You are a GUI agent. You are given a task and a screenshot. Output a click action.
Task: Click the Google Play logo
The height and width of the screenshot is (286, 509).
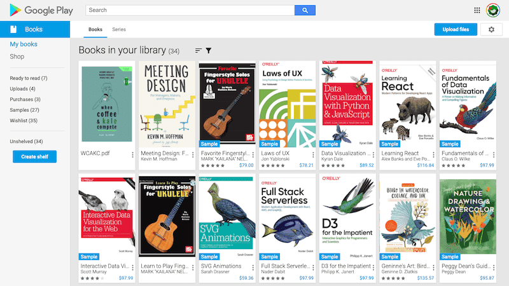tap(41, 10)
